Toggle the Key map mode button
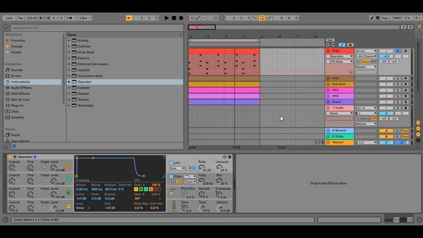The image size is (423, 238). click(x=385, y=18)
